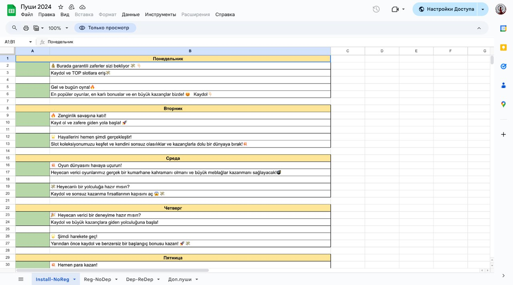Print the spreadsheet
Image resolution: width=513 pixels, height=285 pixels.
click(26, 28)
